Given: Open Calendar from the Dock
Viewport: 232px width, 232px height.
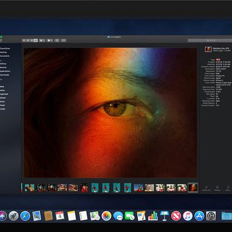Looking at the screenshot, I should click(x=60, y=216).
